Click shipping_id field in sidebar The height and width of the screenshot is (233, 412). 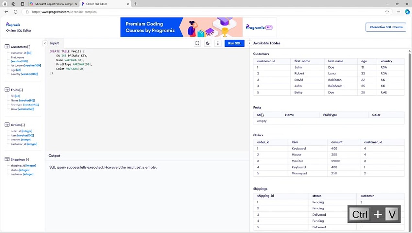pyautogui.click(x=23, y=165)
